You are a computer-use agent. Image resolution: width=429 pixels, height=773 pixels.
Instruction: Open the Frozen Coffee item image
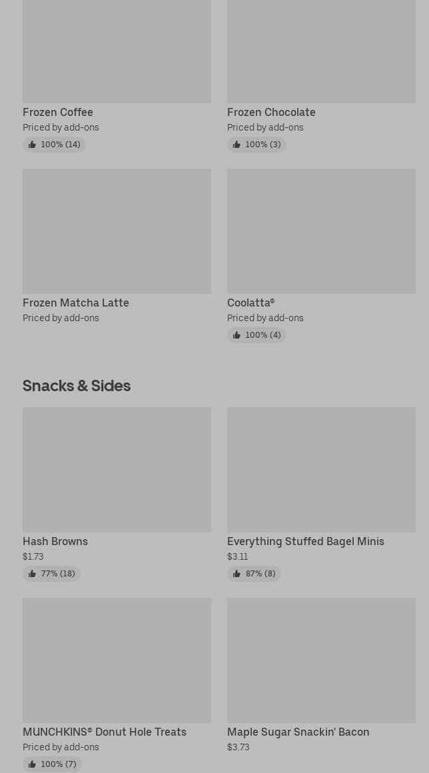pyautogui.click(x=117, y=51)
